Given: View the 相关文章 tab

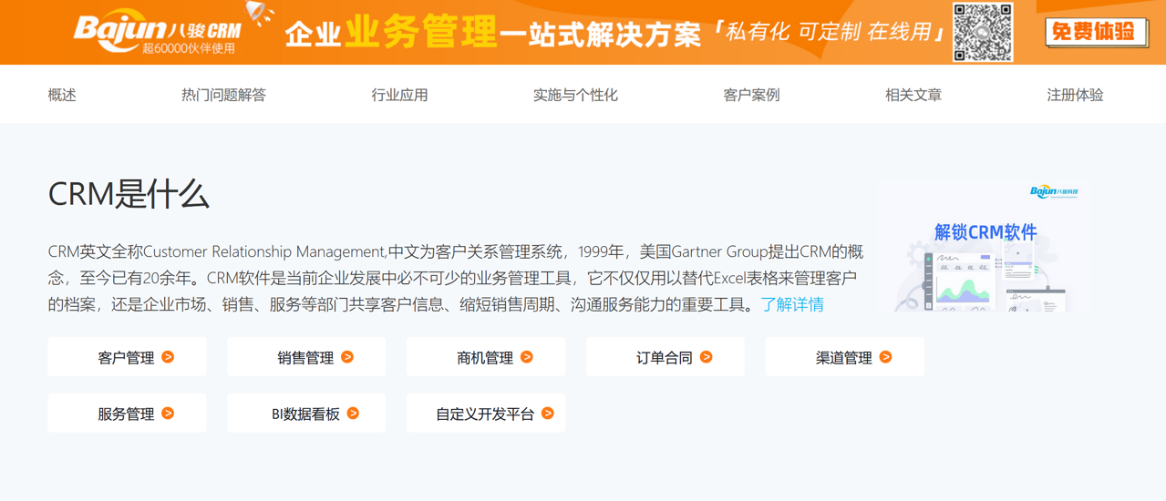Looking at the screenshot, I should (x=913, y=95).
